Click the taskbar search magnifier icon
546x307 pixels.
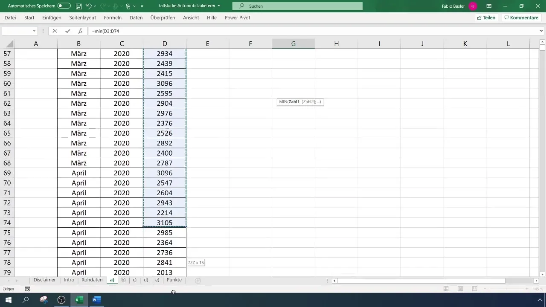point(26,300)
